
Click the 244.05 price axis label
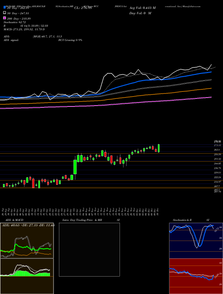pos(217,163)
